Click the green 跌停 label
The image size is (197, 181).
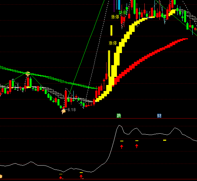coord(123,13)
